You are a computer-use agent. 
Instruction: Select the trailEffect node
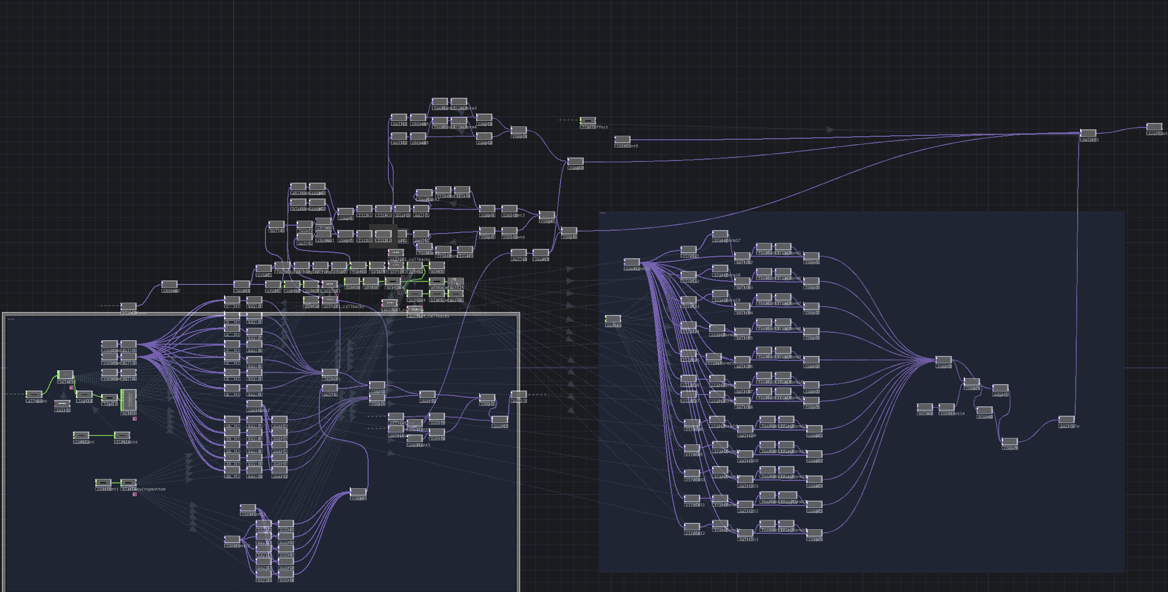pos(589,121)
